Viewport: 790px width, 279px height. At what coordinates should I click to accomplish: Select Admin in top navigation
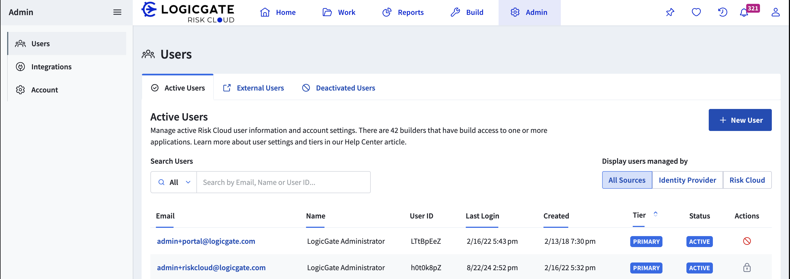click(x=529, y=12)
